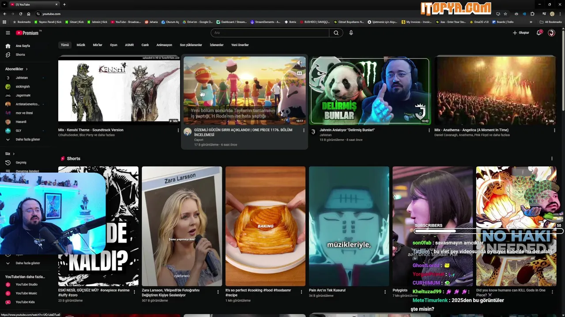Viewport: 565px width, 317px height.
Task: Open the account avatar menu
Action: 551,33
